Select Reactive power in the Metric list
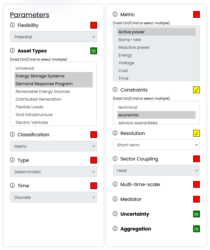The width and height of the screenshot is (210, 250). pyautogui.click(x=134, y=47)
